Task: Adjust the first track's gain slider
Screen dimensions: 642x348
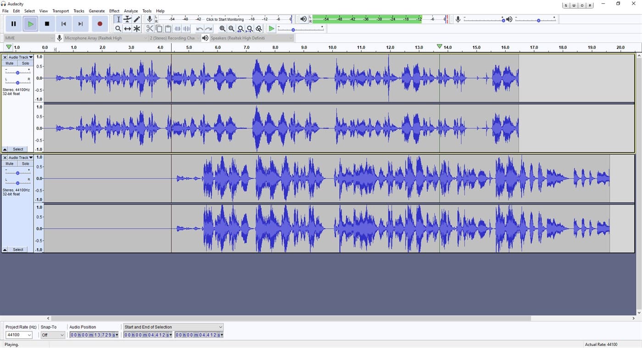Action: [x=17, y=73]
